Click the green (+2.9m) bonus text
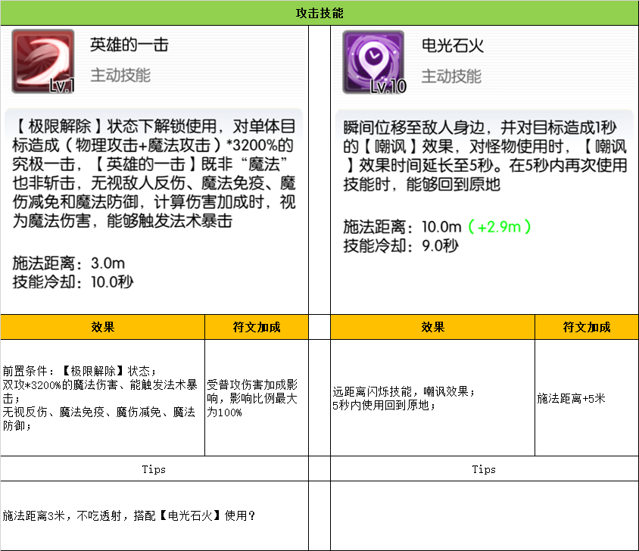This screenshot has width=639, height=551. pyautogui.click(x=499, y=226)
